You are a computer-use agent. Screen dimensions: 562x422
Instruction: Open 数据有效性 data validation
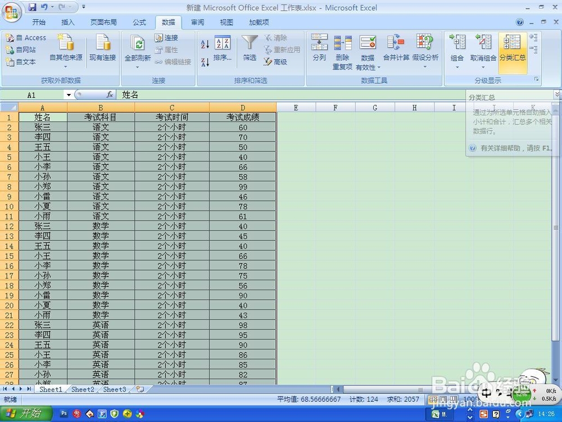[x=368, y=52]
